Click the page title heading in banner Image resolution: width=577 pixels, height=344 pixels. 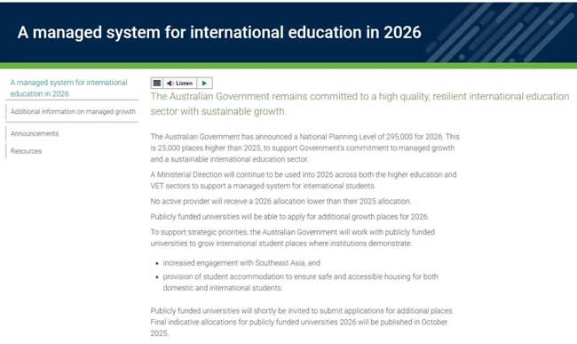coord(219,32)
